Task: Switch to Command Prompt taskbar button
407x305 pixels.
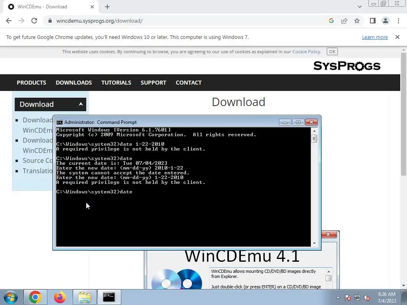Action: click(109, 297)
